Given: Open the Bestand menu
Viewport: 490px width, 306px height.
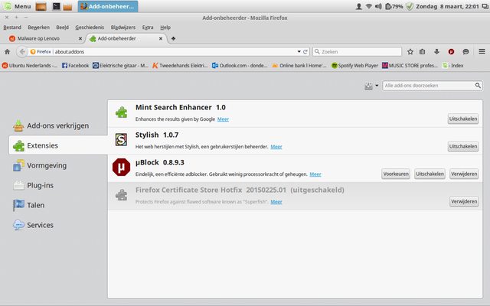Looking at the screenshot, I should pyautogui.click(x=12, y=28).
